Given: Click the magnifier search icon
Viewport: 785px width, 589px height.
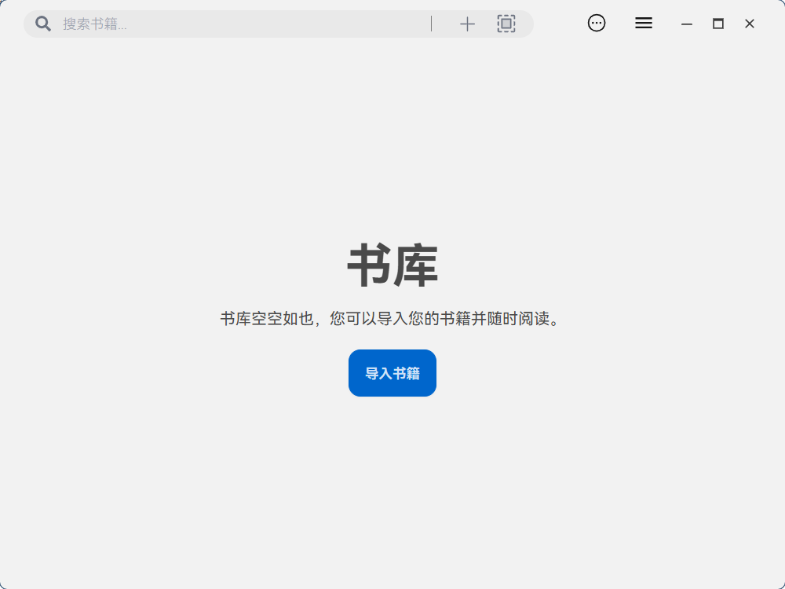Looking at the screenshot, I should [x=42, y=24].
